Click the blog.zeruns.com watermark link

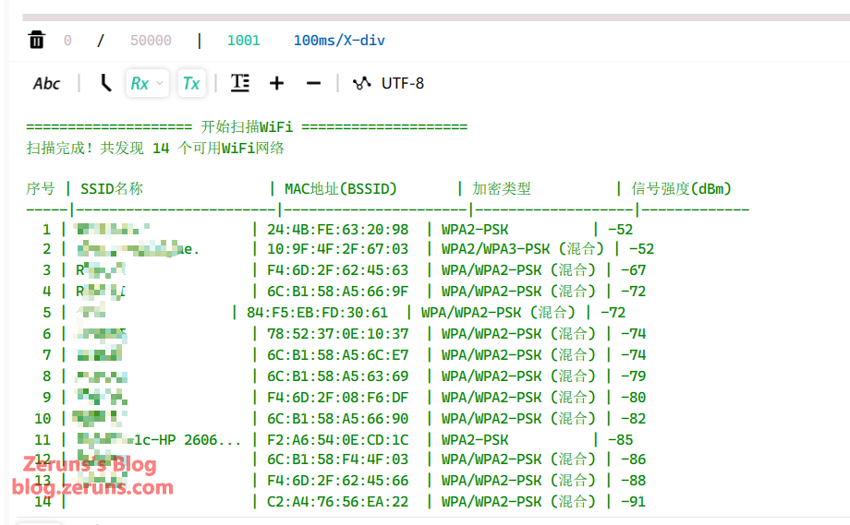pos(92,487)
